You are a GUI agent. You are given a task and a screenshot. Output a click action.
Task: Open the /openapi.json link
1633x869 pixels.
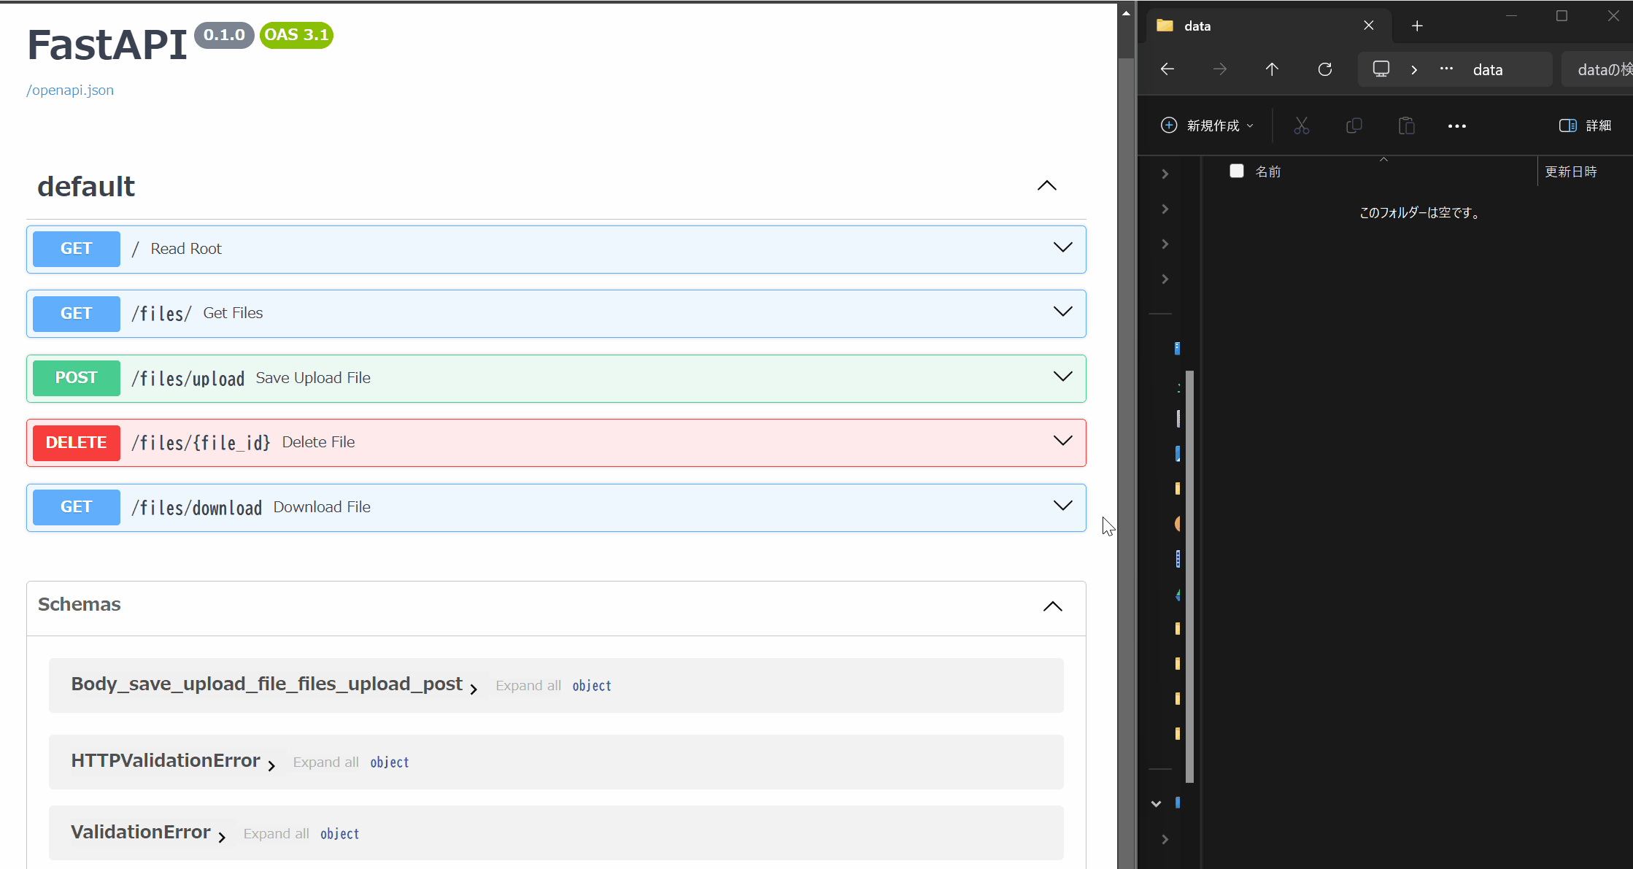click(x=70, y=90)
